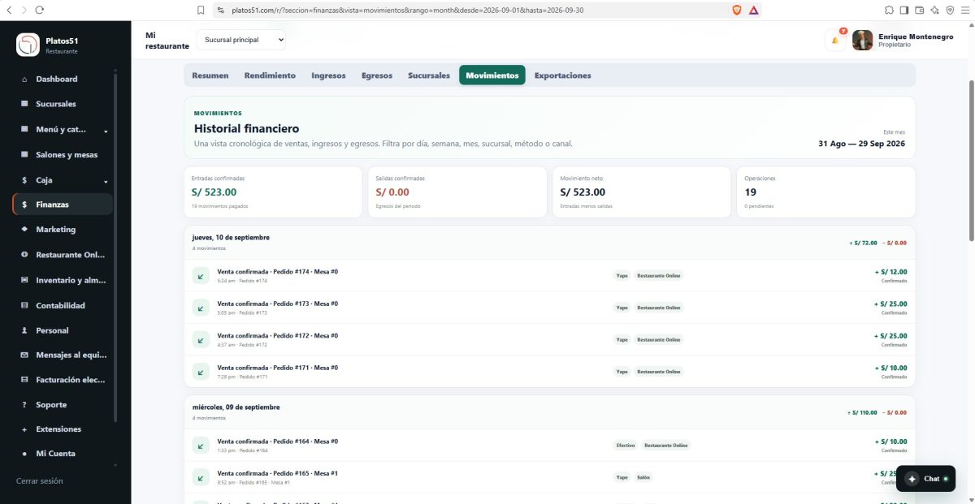
Task: Click the Sucursales icon in sidebar
Action: [x=24, y=104]
